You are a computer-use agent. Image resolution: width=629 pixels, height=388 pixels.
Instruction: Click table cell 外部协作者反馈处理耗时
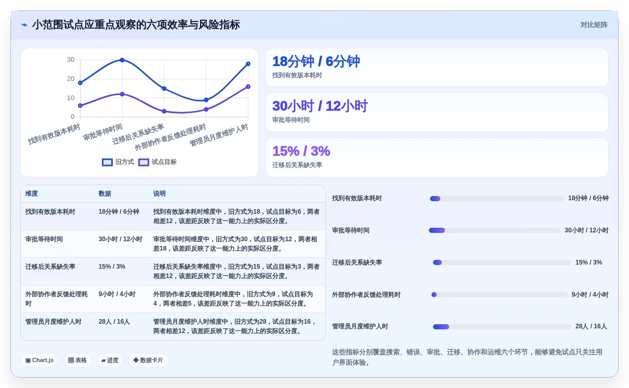tap(57, 299)
